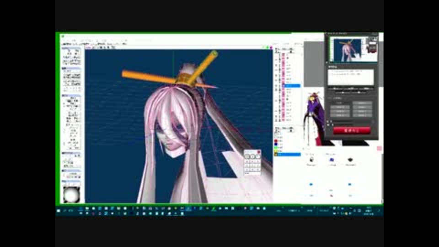
Task: Collapse the topmost section header of the left tool panel
Action: [71, 48]
